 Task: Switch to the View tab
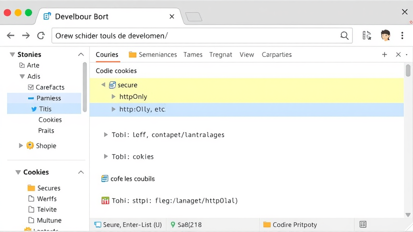(246, 54)
